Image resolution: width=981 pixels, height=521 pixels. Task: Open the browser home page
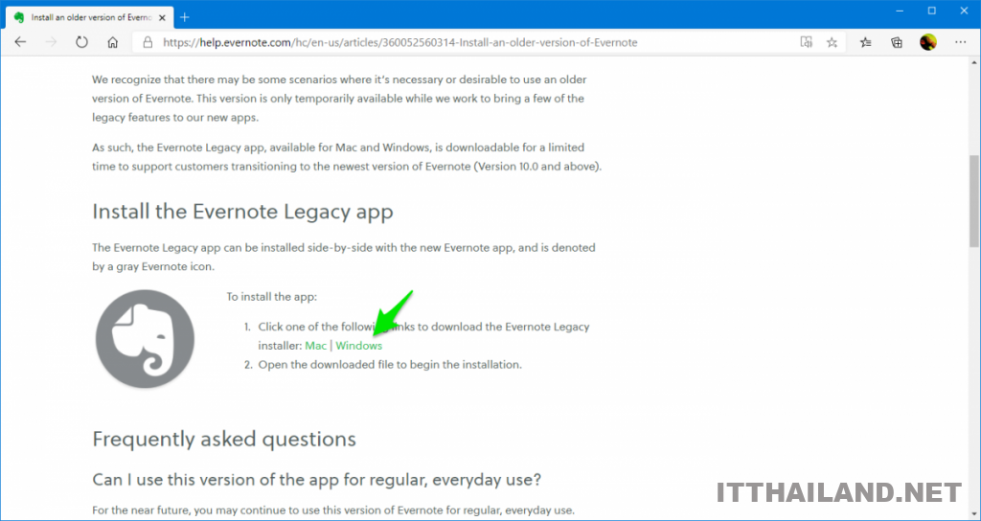tap(113, 42)
